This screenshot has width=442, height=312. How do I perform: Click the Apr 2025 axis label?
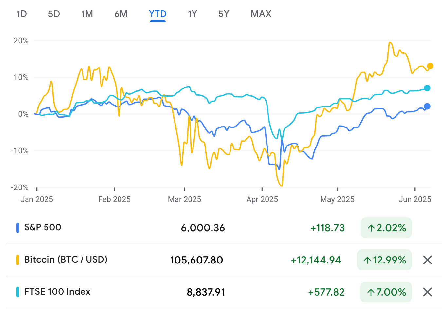262,199
